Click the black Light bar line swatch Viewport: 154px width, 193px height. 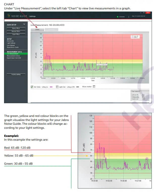point(78,87)
